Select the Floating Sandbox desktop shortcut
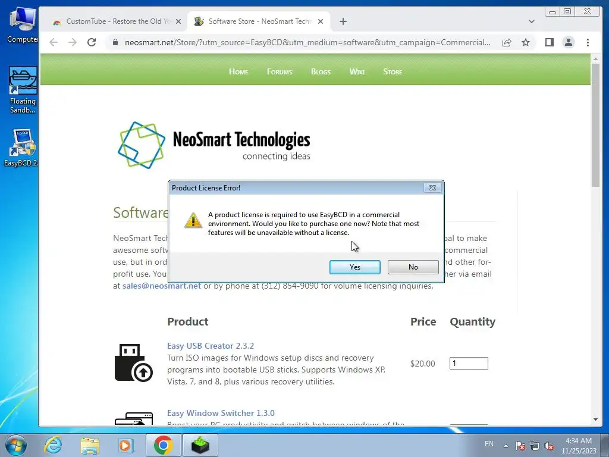609x457 pixels. (x=23, y=90)
